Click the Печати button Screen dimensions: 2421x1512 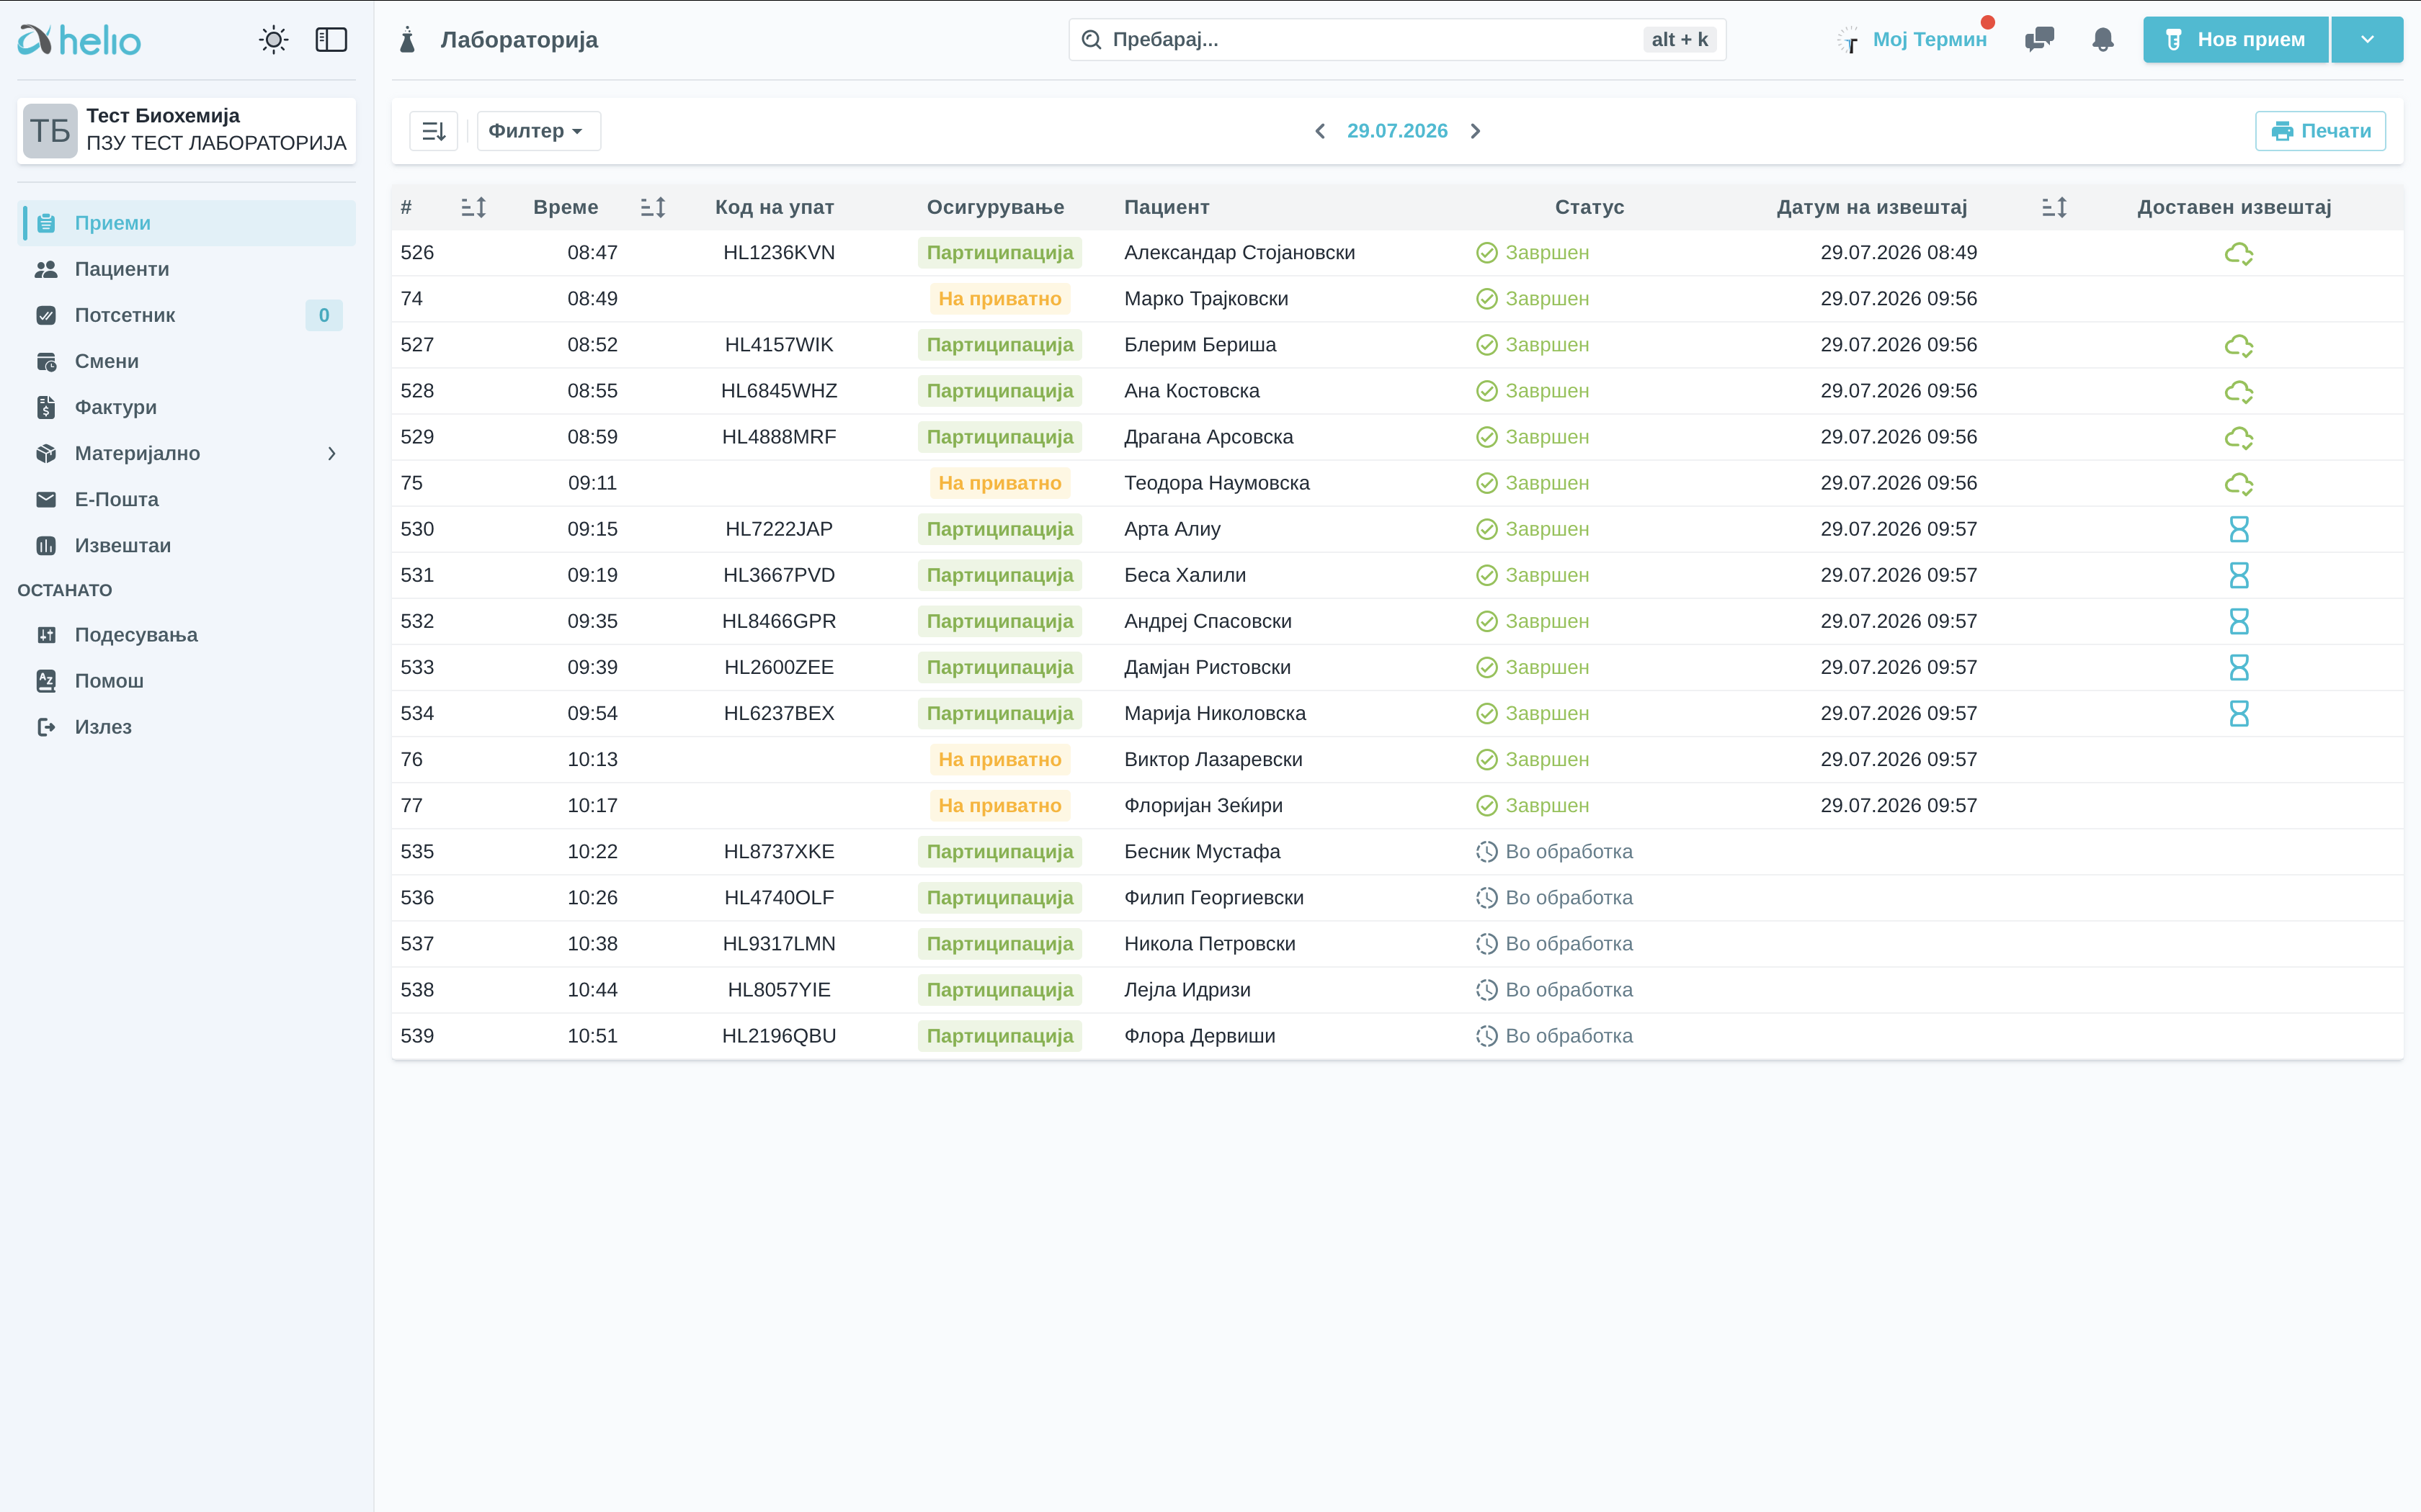[x=2320, y=131]
